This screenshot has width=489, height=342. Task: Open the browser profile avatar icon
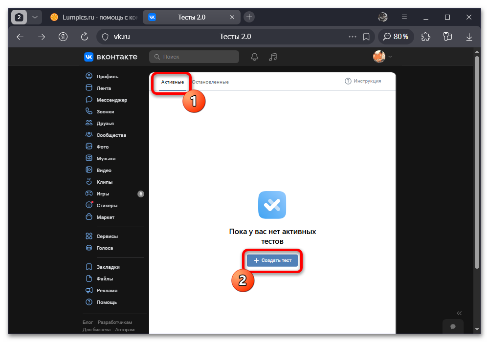click(x=383, y=17)
